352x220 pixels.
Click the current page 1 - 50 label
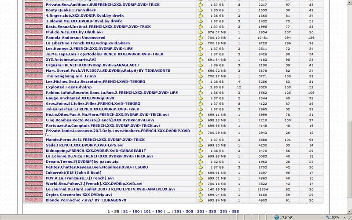coord(114,212)
